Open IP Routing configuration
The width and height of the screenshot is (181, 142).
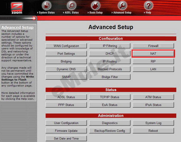pos(110,62)
